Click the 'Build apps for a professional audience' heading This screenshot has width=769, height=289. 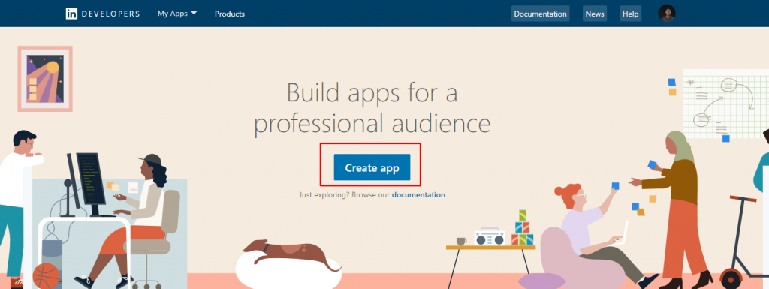point(372,108)
